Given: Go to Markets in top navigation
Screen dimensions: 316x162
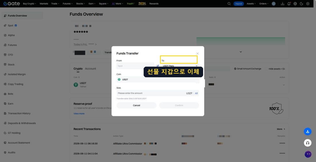Looking at the screenshot, I should [44, 4].
